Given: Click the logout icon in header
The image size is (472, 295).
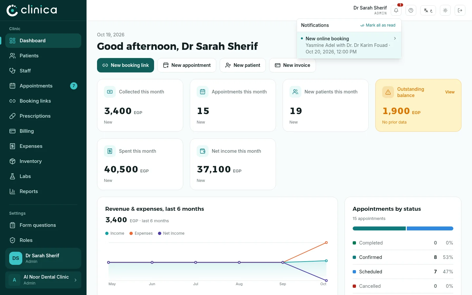Looking at the screenshot, I should click(460, 10).
